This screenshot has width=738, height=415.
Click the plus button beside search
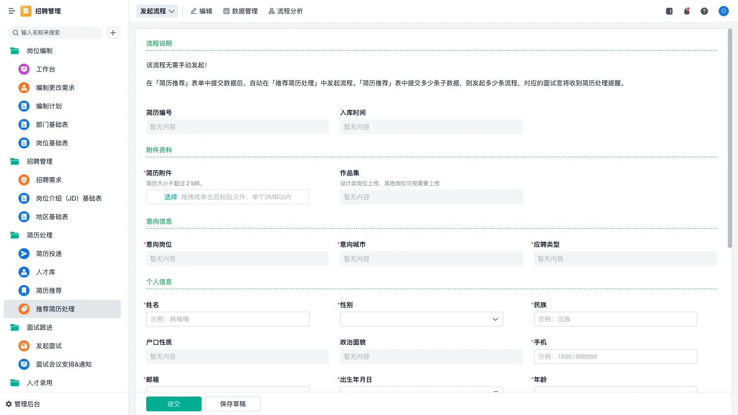tap(113, 32)
